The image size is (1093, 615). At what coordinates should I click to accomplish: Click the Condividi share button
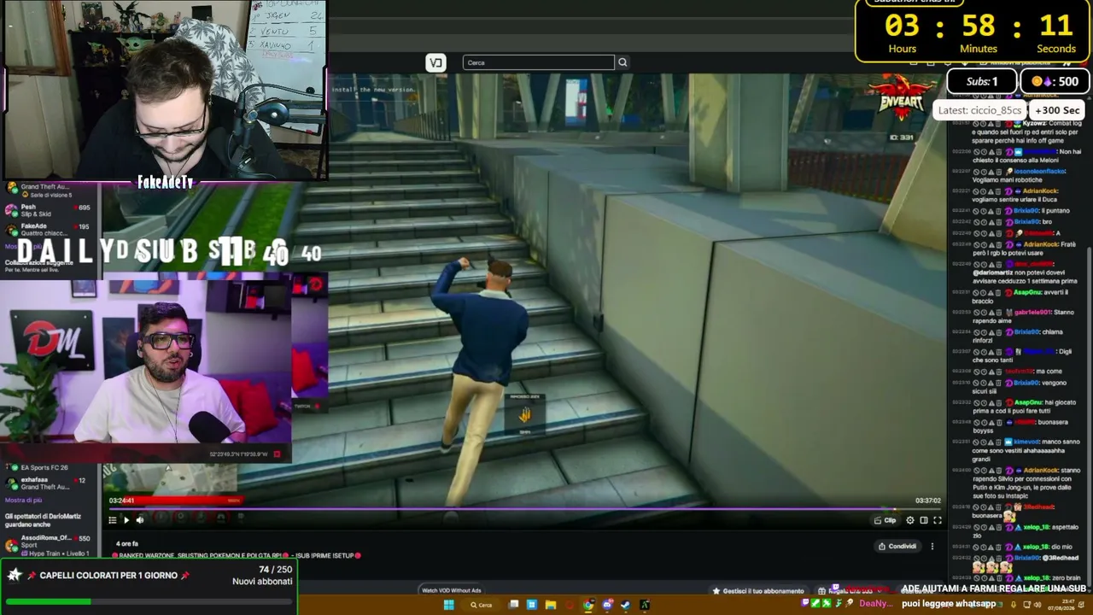(x=897, y=547)
